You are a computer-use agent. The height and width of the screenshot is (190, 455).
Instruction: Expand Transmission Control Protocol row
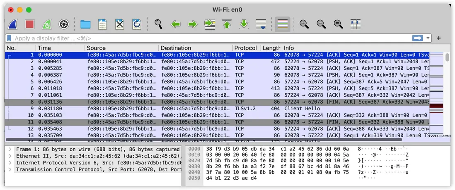pos(10,169)
